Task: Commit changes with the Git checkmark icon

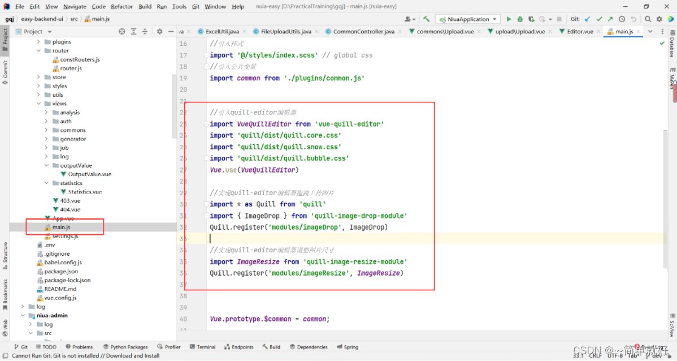Action: click(x=600, y=19)
